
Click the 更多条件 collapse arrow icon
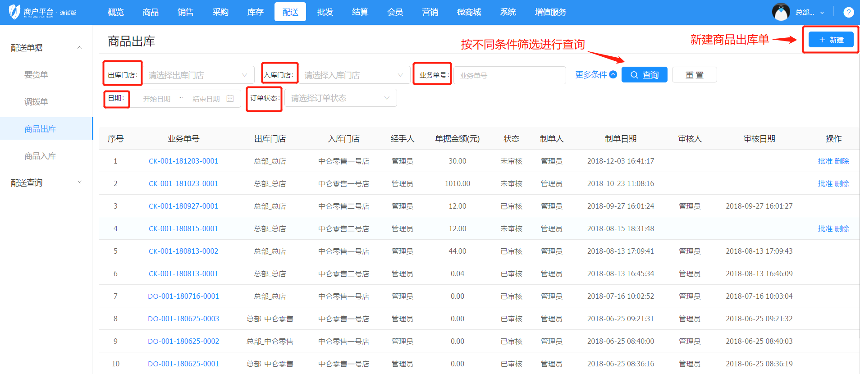[x=613, y=75]
